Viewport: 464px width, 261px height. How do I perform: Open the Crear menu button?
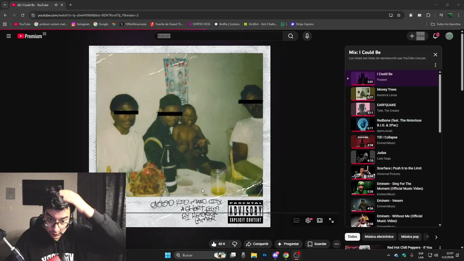pos(417,36)
